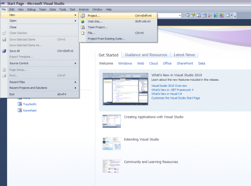The height and width of the screenshot is (186, 251).
Task: Open Customize the Visual Studio Start Page
Action: click(x=176, y=98)
